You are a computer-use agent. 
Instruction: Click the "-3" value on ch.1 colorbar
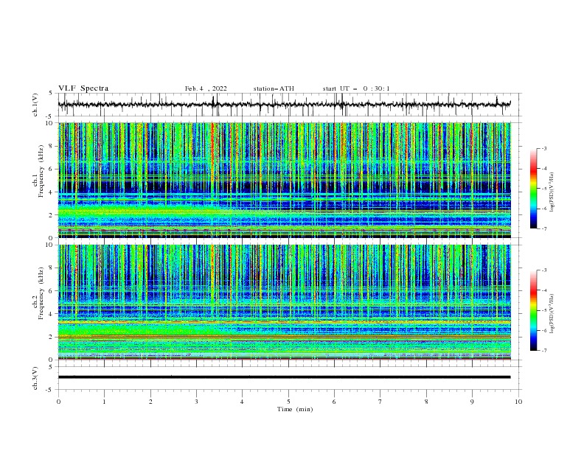pyautogui.click(x=543, y=148)
